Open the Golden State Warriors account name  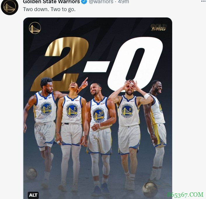51,2
